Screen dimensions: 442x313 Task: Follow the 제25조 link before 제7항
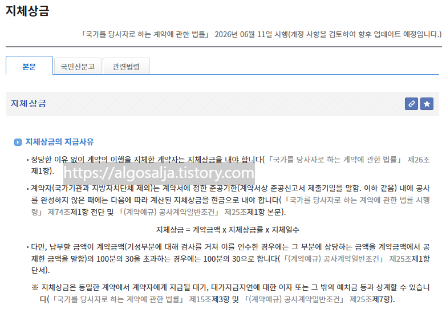coord(361,299)
